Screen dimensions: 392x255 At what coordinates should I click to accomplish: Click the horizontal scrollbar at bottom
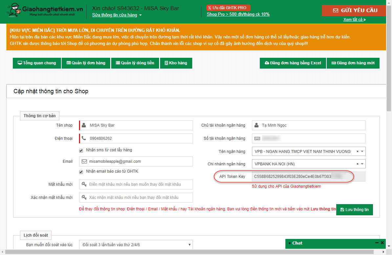click(x=189, y=252)
